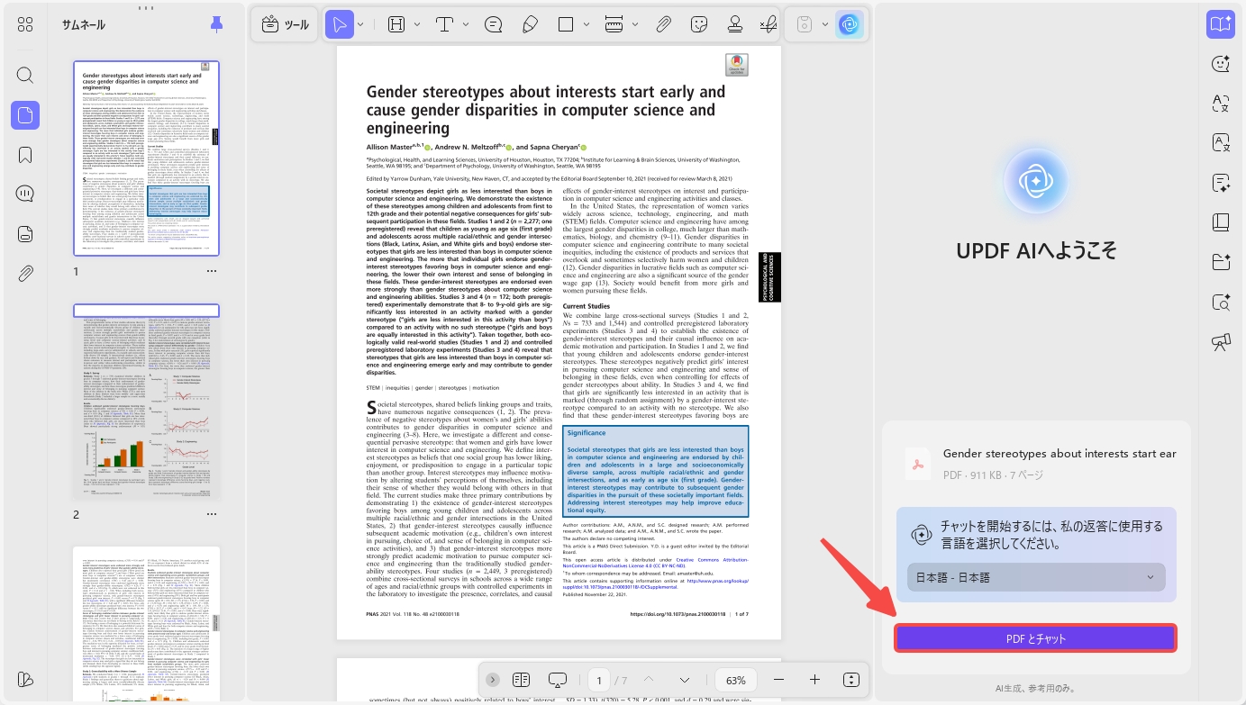
Task: Select the measurement ruler tool
Action: click(x=614, y=24)
